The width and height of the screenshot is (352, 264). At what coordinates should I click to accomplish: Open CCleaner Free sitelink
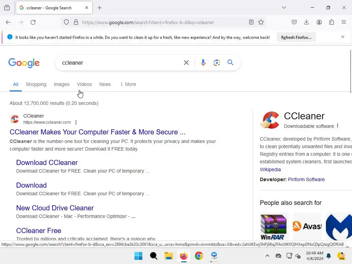(38, 231)
